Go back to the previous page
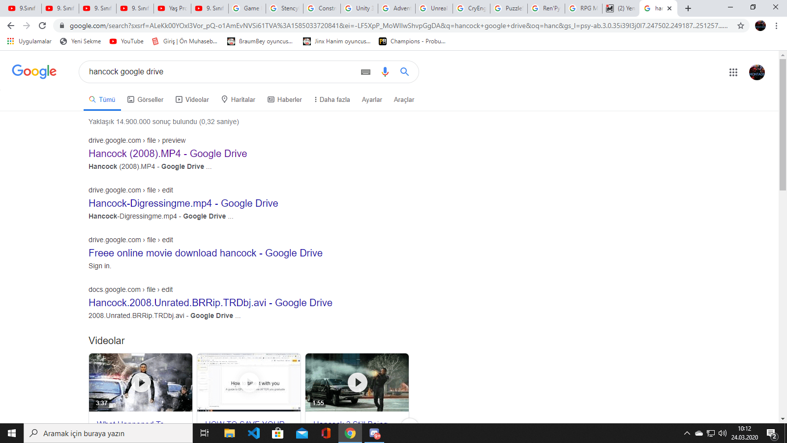Viewport: 787px width, 443px height. [11, 26]
